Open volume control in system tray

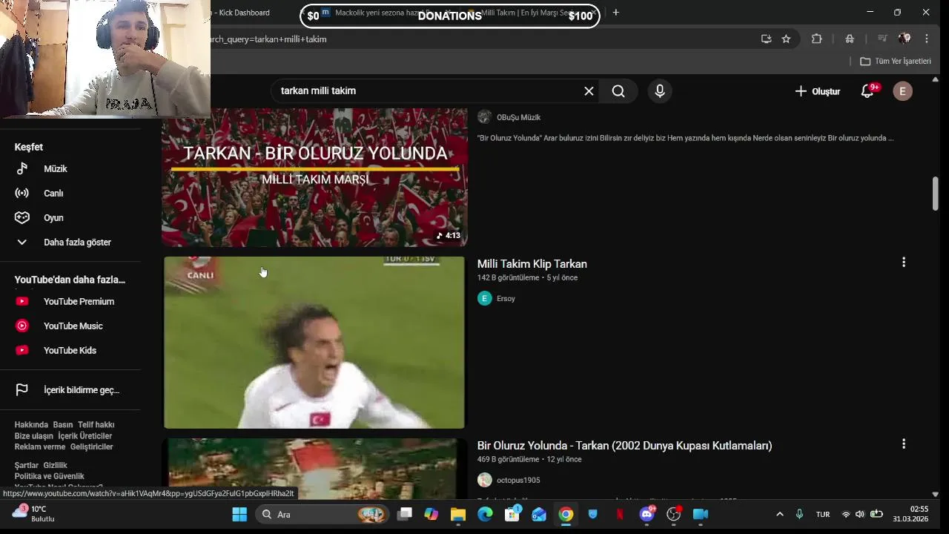(x=860, y=515)
